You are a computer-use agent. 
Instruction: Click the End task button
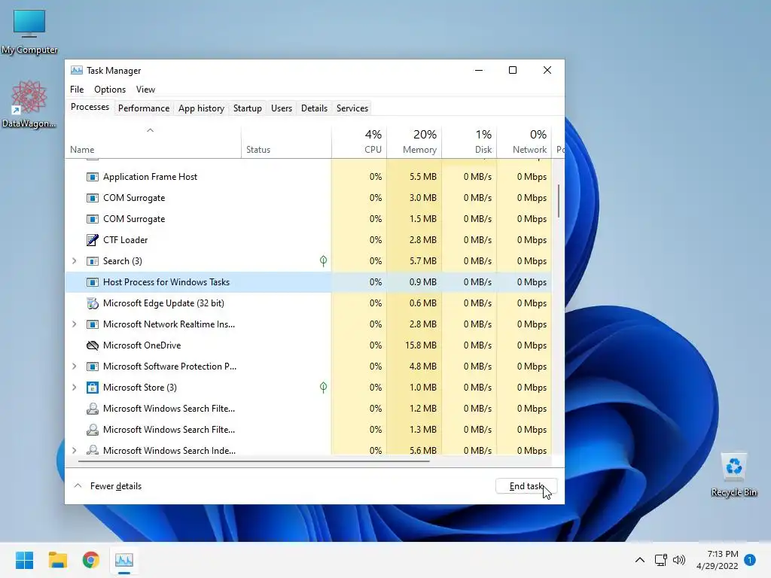tap(526, 486)
